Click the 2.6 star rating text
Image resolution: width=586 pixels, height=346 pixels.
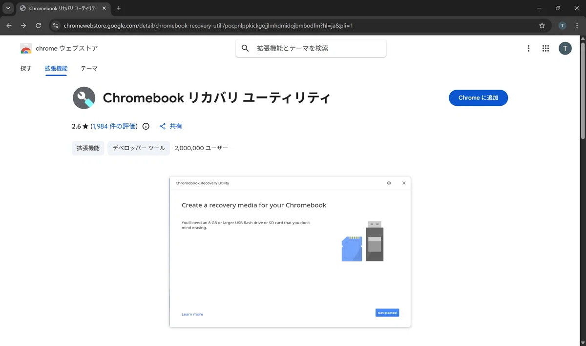coord(80,126)
